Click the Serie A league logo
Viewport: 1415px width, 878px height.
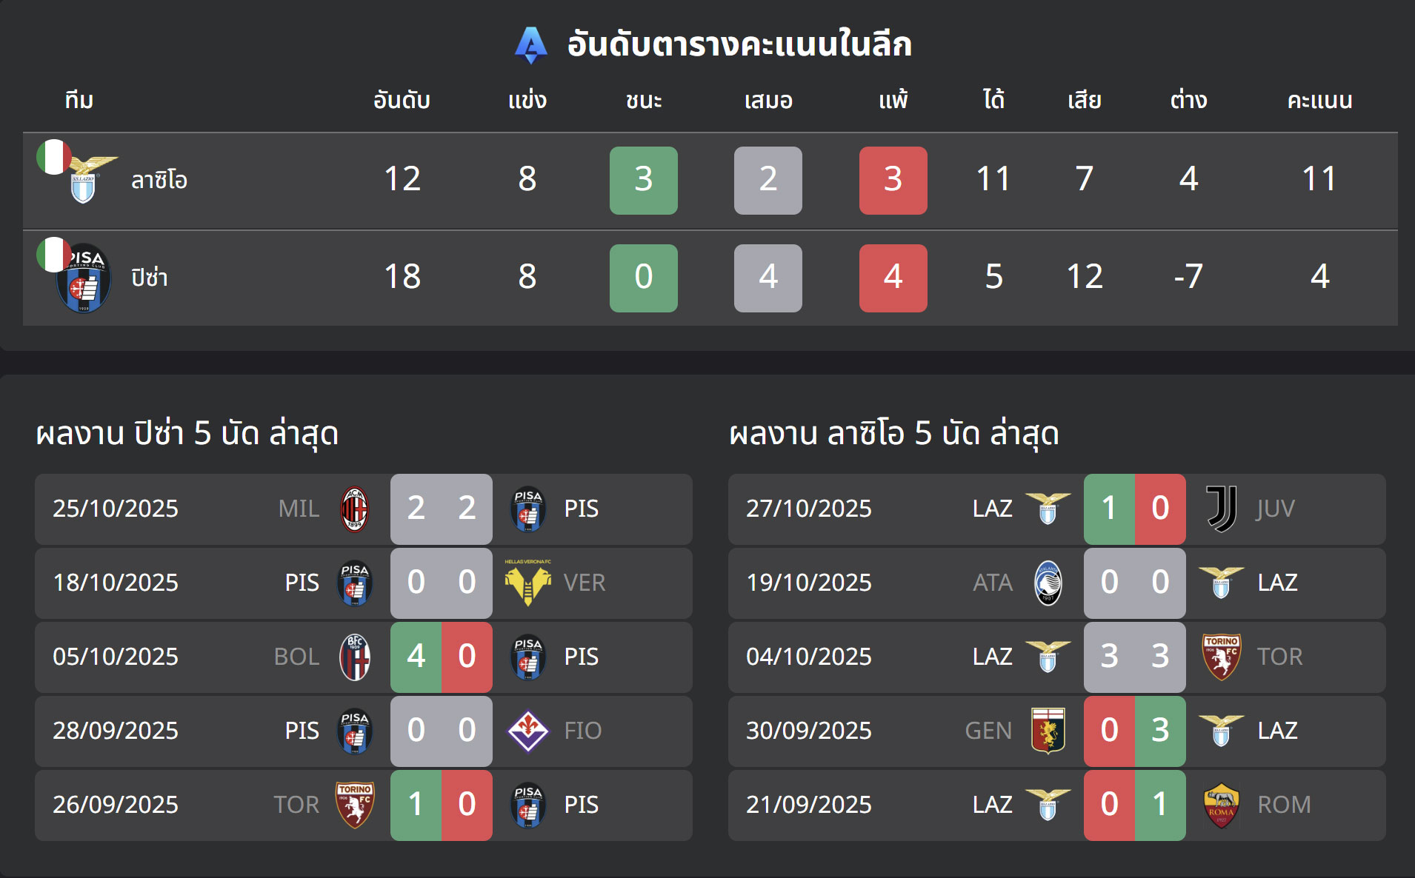(x=533, y=46)
